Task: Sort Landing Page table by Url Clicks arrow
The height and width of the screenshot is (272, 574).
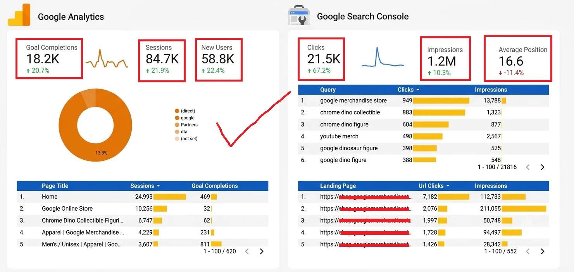Action: (x=448, y=186)
